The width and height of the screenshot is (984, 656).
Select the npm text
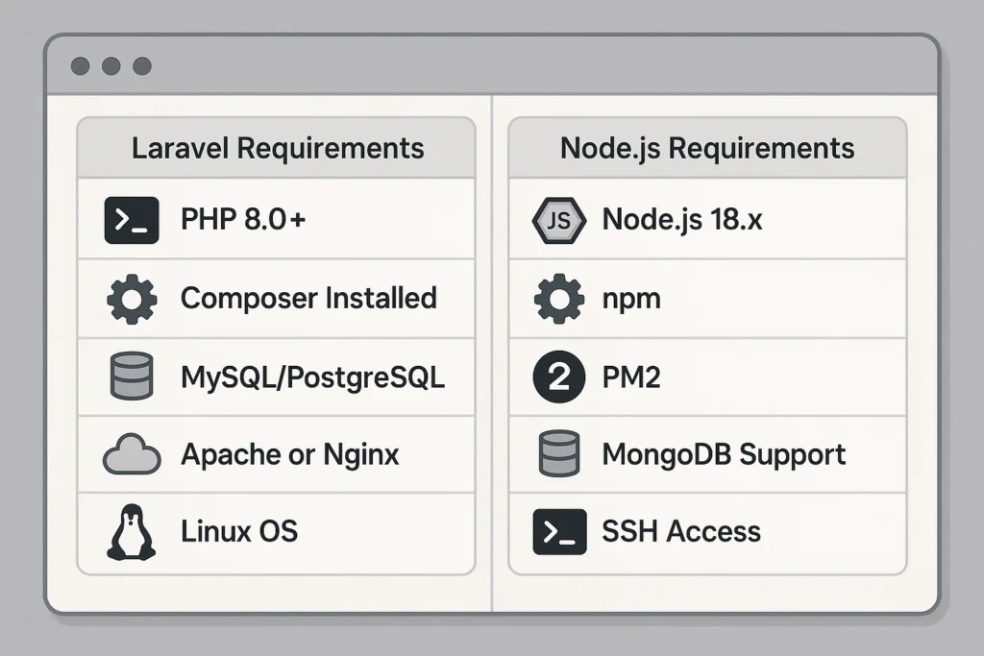pos(631,301)
